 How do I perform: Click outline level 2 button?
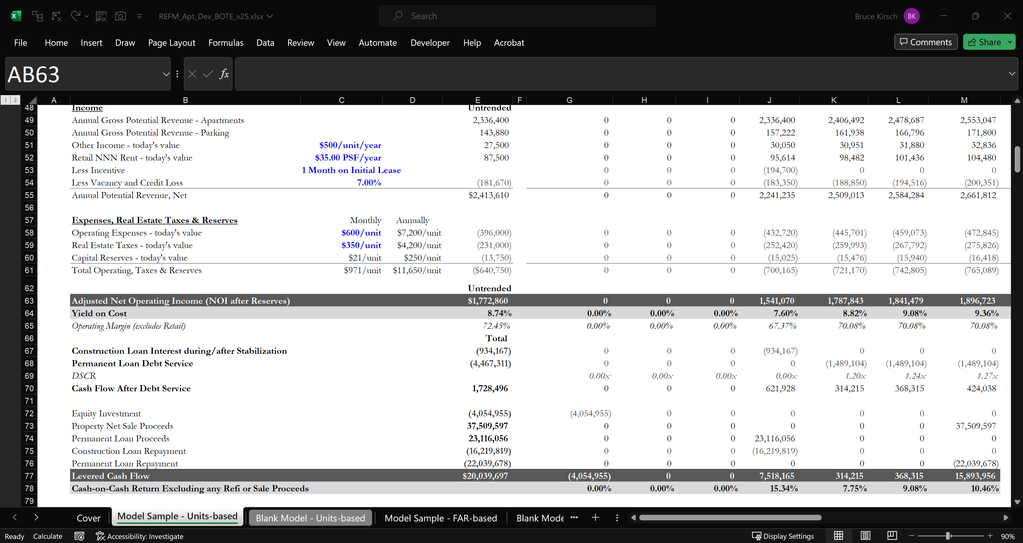tap(15, 100)
